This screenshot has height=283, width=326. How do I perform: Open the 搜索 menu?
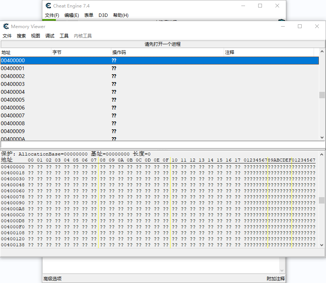21,36
